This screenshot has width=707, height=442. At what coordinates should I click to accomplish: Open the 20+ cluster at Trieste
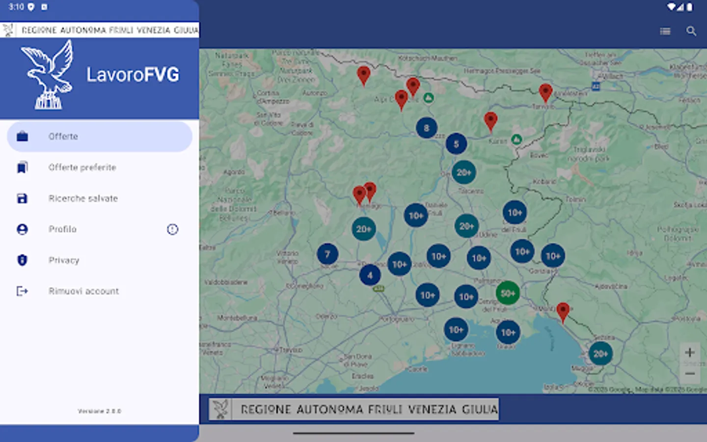pyautogui.click(x=600, y=354)
